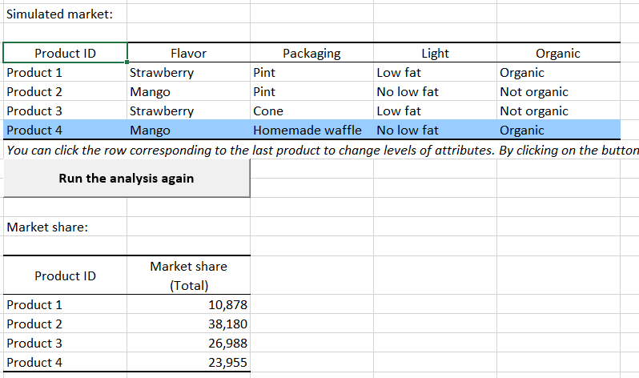Click the Organic column header
This screenshot has width=639, height=378.
click(x=558, y=54)
